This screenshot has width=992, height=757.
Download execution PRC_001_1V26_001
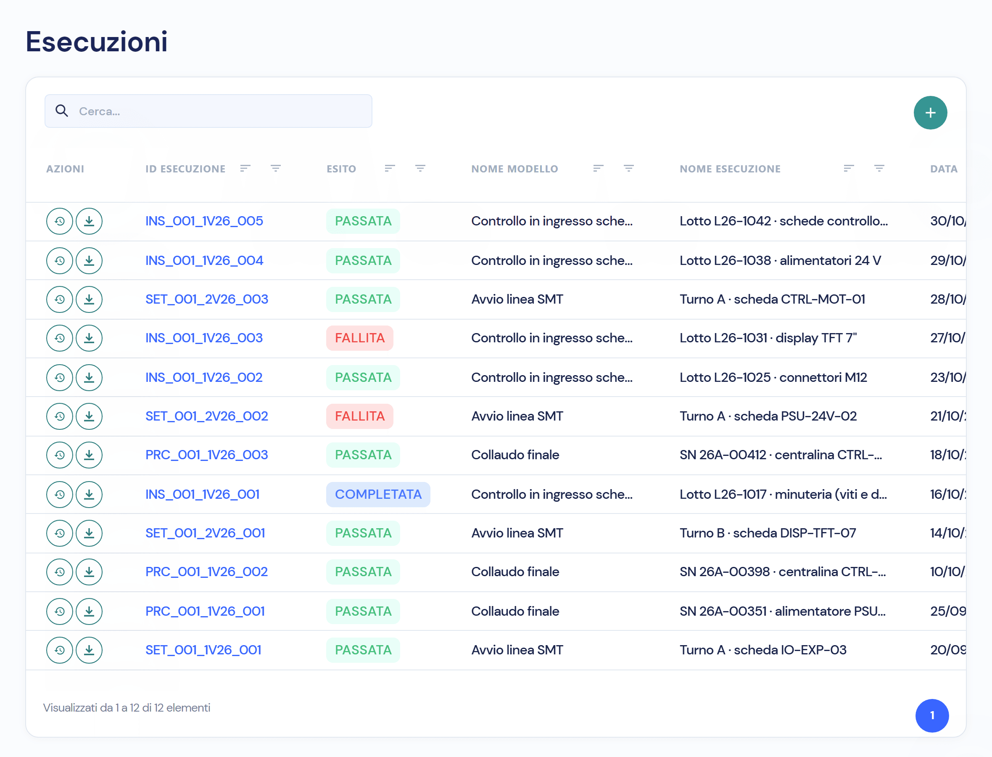(x=89, y=611)
